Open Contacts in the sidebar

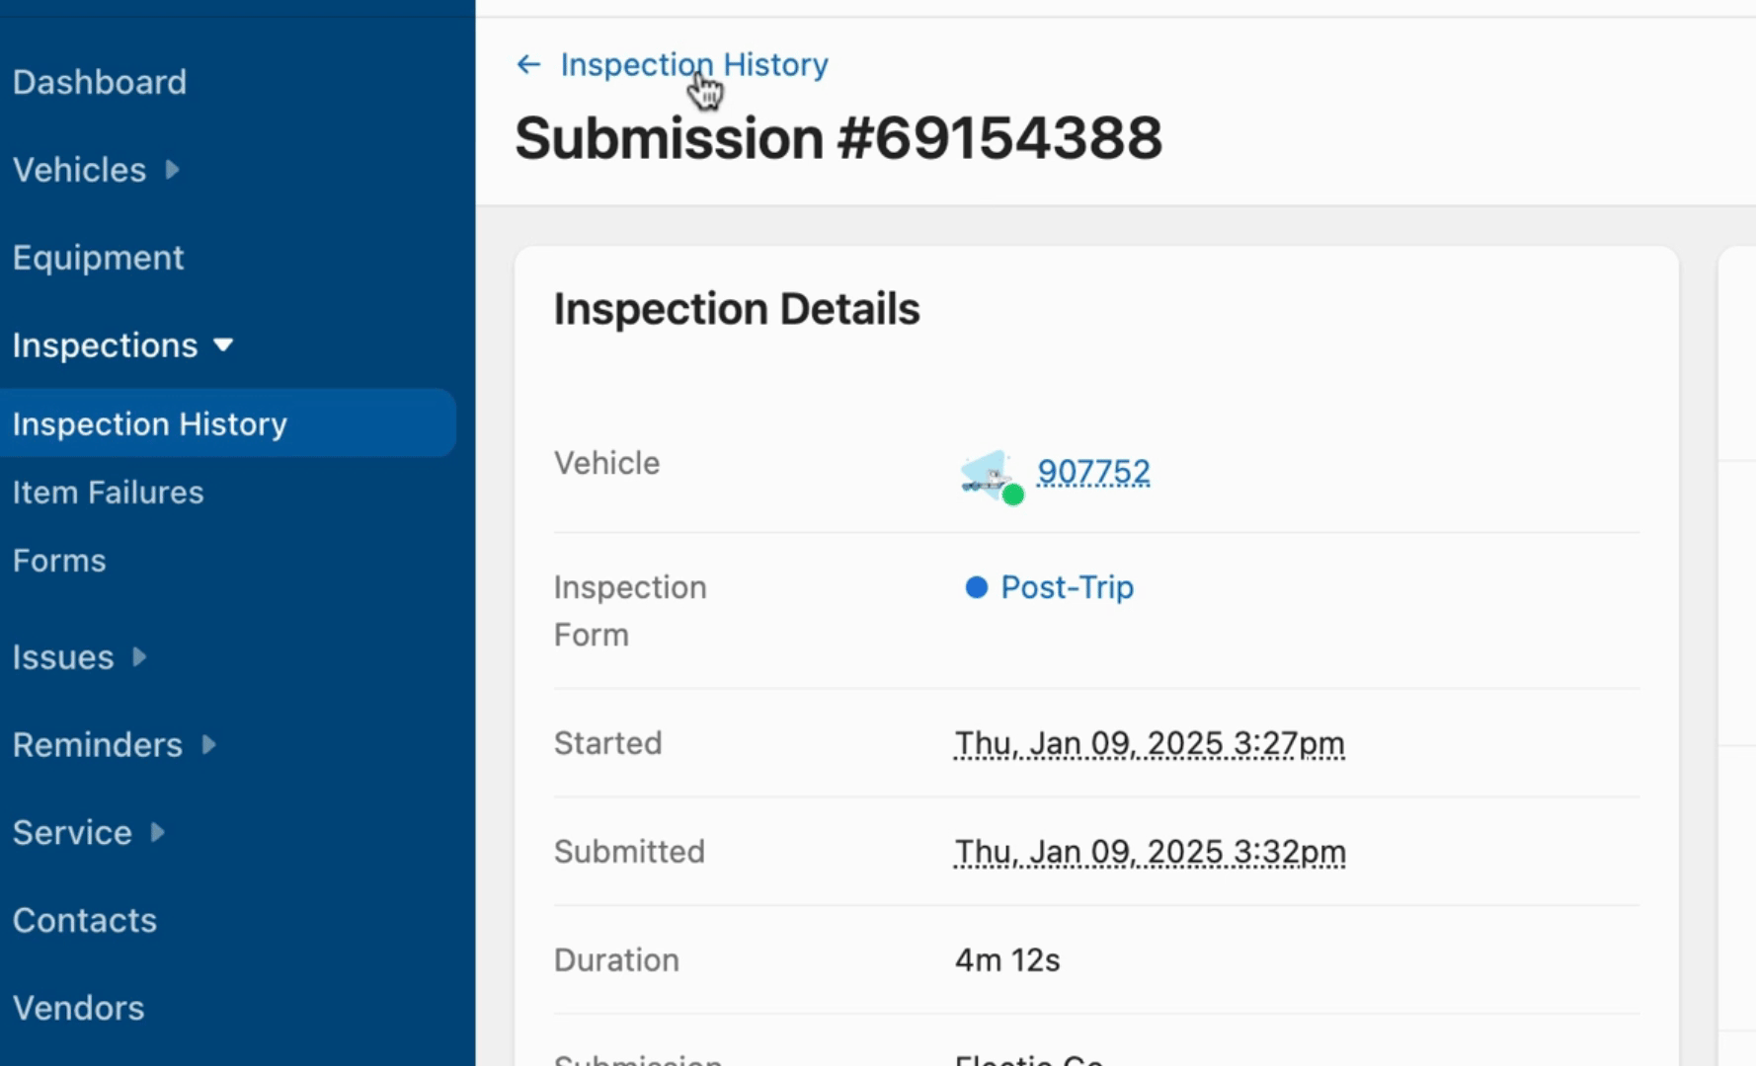point(84,921)
